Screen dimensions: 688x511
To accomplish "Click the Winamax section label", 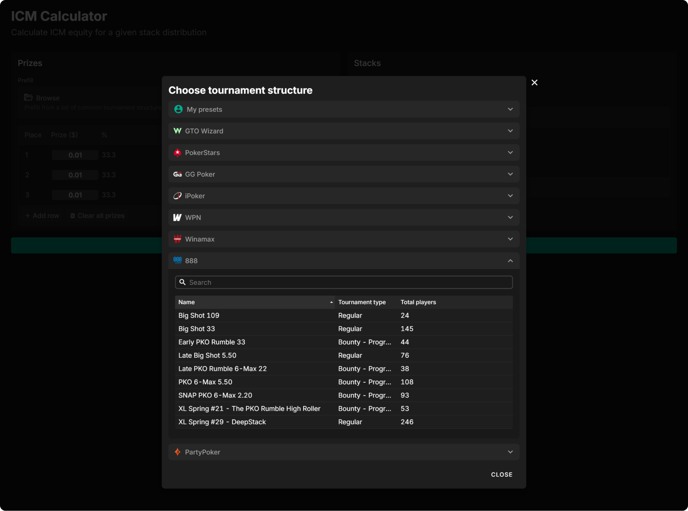I will [x=200, y=239].
